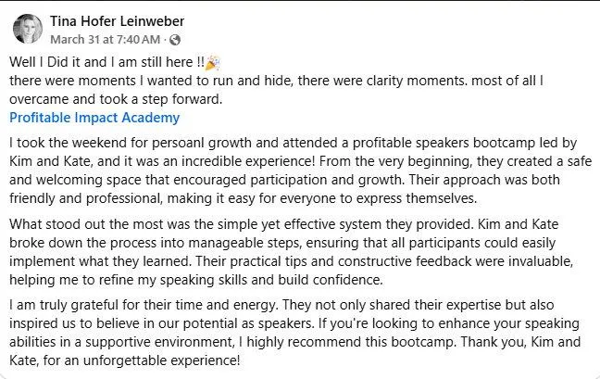Open Tina Hofer Leinweber's profile picture
This screenshot has height=379, width=600.
click(x=28, y=29)
